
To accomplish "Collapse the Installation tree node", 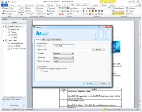I will [x=6, y=35].
